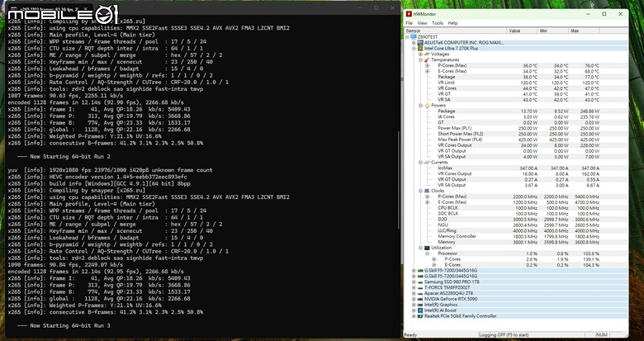The height and width of the screenshot is (341, 644).
Task: Open the Tools menu in HWMonitor
Action: coord(438,23)
